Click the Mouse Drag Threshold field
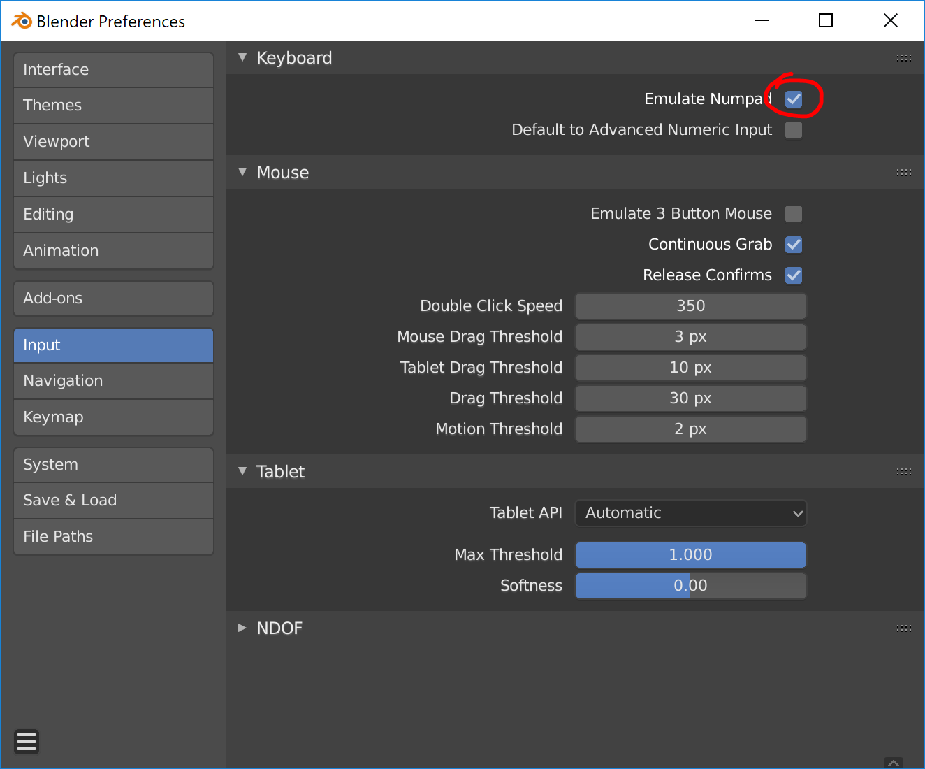This screenshot has width=925, height=769. (x=691, y=337)
